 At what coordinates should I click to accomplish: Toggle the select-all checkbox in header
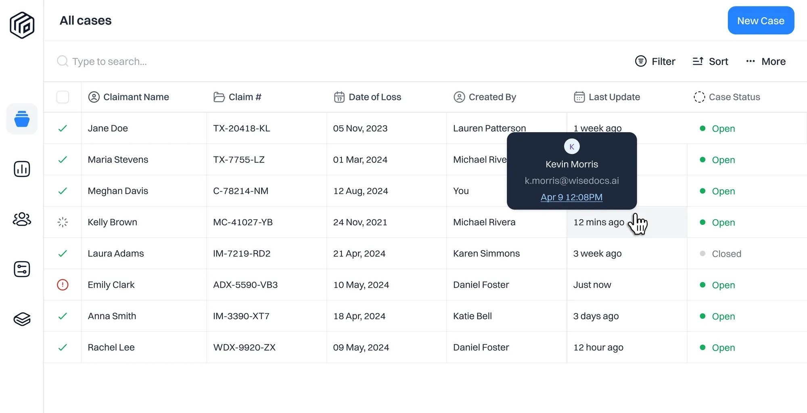click(x=63, y=97)
